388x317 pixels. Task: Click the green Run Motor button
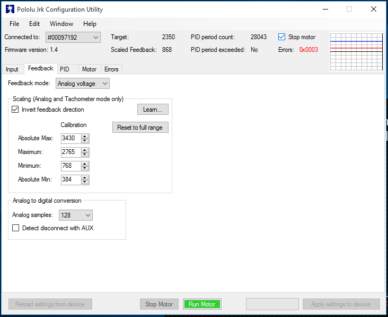[x=202, y=304]
